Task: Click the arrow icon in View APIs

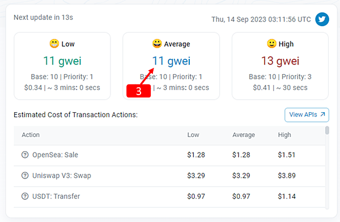Action: tap(322, 114)
